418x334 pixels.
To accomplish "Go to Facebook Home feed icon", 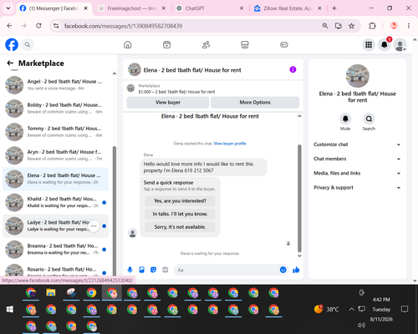I will [x=128, y=44].
